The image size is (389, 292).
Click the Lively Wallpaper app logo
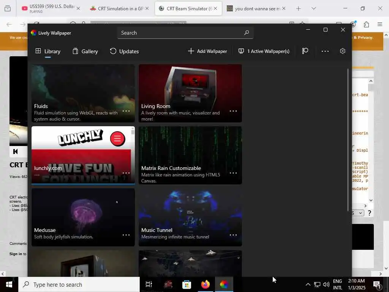(33, 33)
